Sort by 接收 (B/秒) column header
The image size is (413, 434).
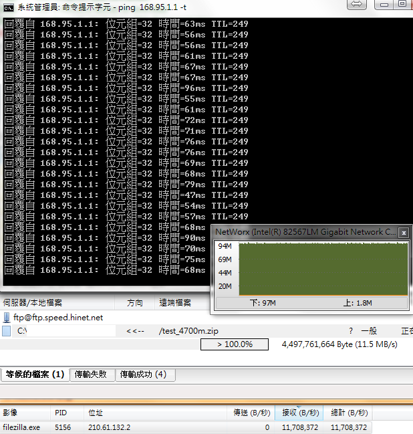click(x=299, y=413)
